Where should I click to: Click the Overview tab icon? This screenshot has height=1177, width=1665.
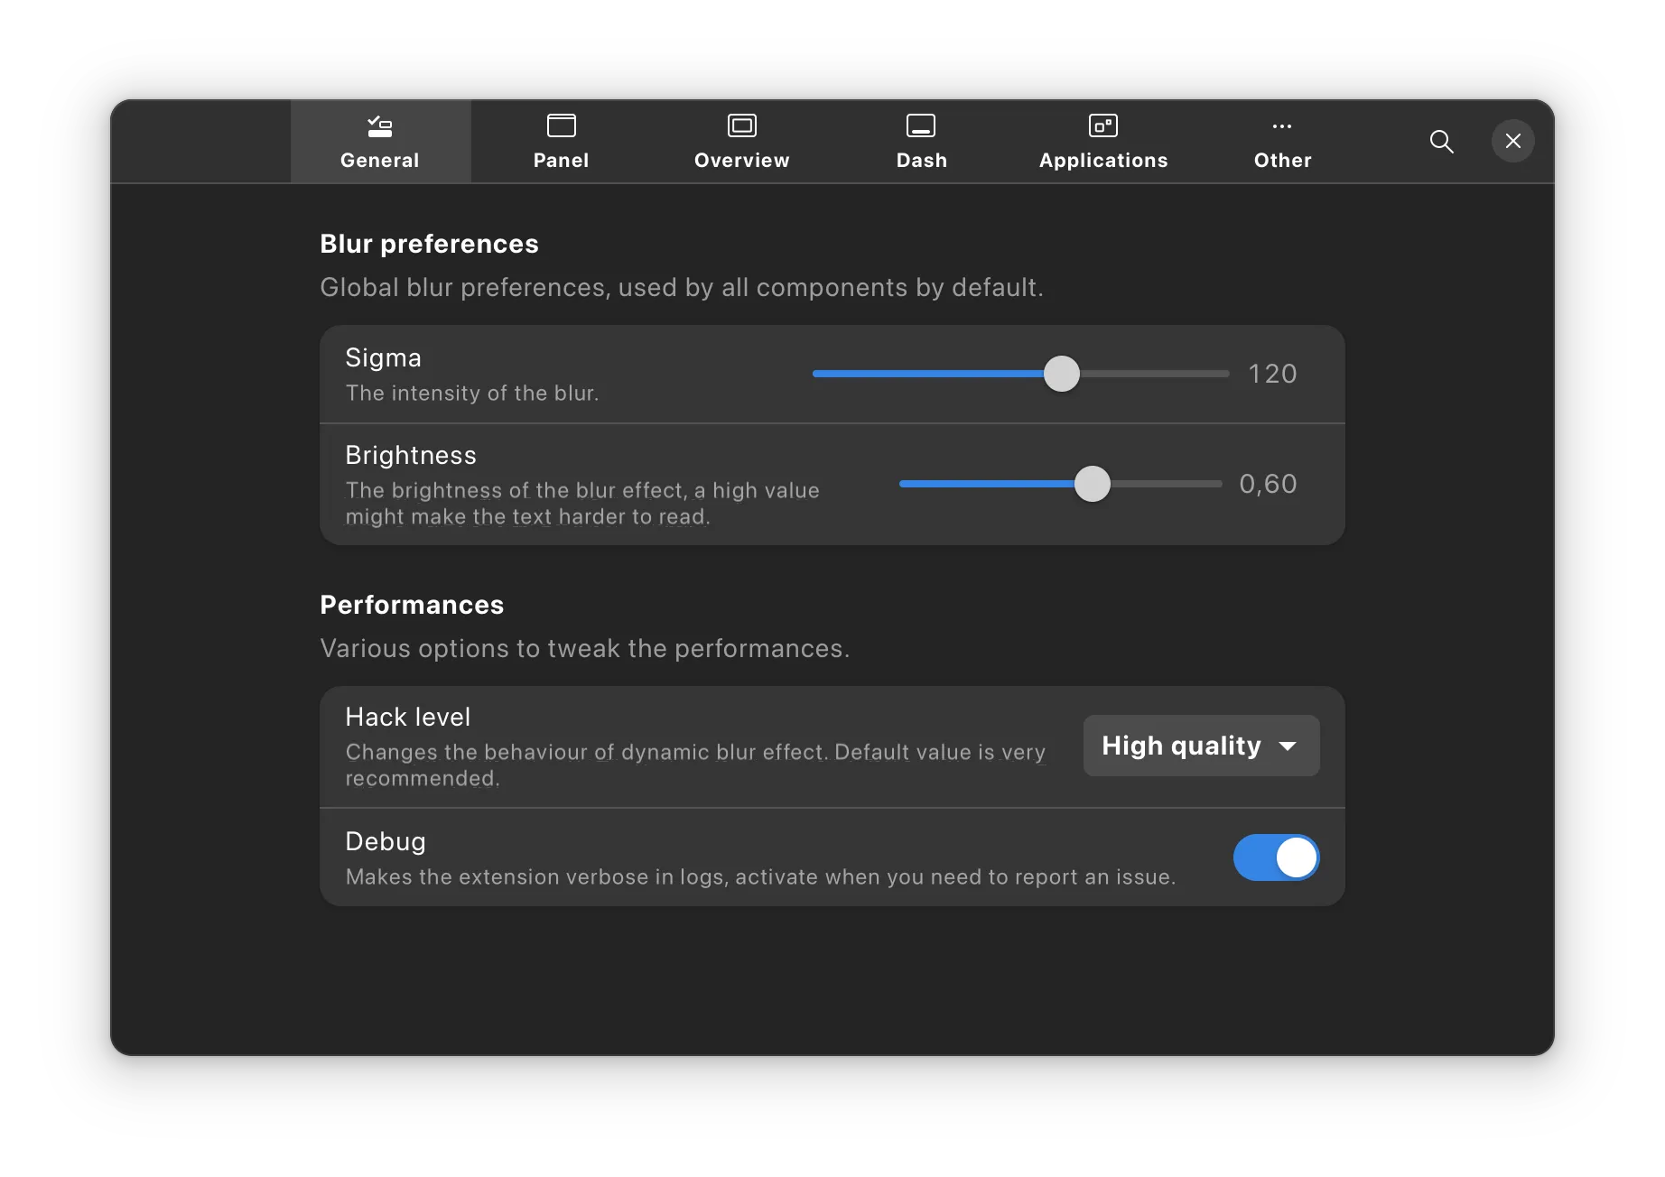click(x=741, y=125)
